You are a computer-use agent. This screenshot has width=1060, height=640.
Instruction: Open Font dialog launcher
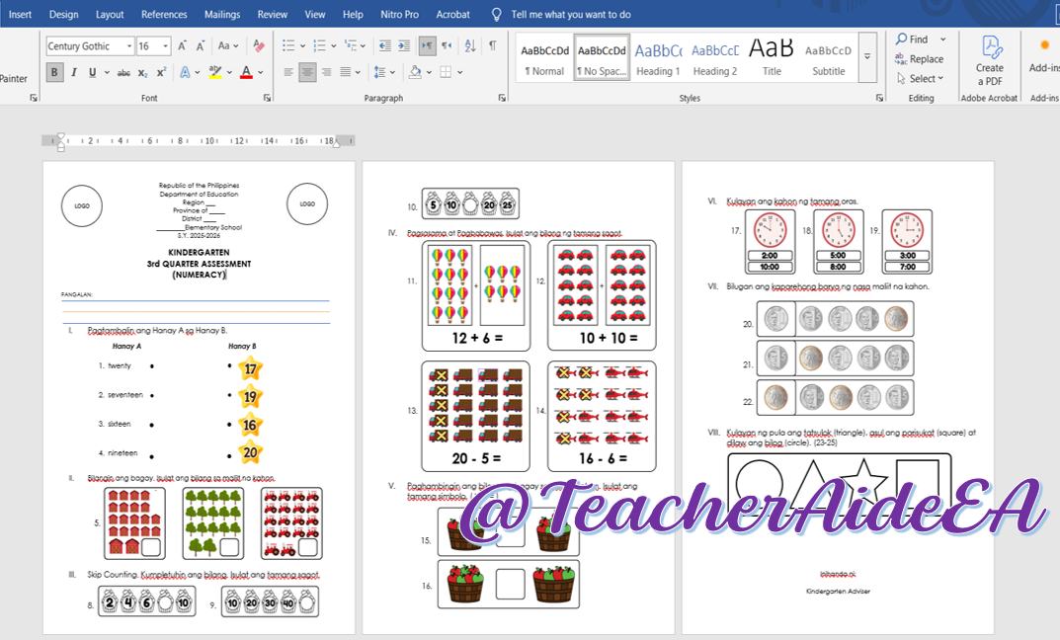pyautogui.click(x=267, y=98)
